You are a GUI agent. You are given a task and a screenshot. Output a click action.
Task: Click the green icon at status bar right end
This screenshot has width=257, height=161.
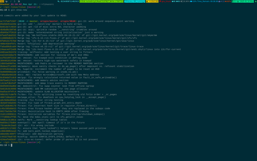(x=256, y=1)
